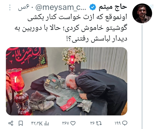Image resolution: width=158 pixels, height=129 pixels.
Task: Bookmark this tweet
Action: tap(21, 123)
